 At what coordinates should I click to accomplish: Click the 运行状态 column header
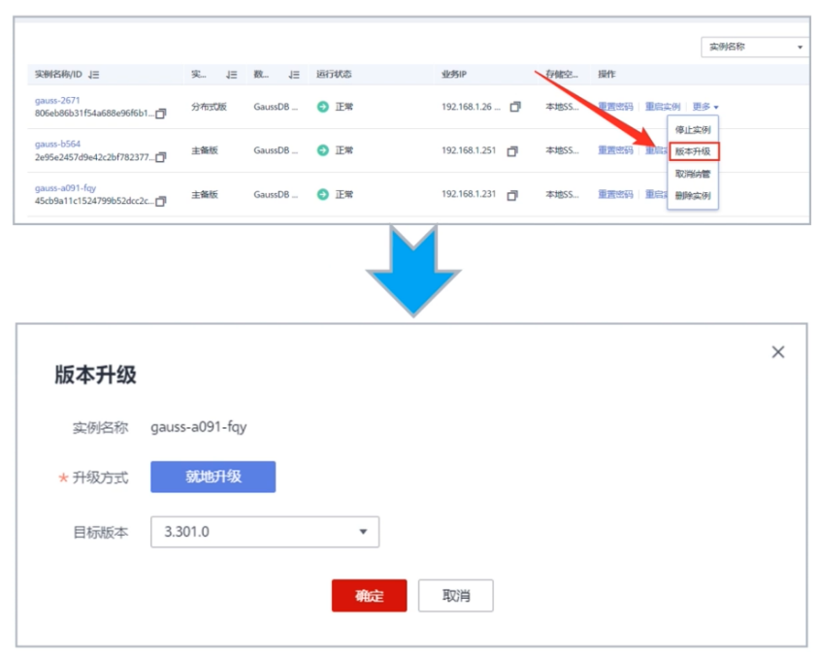334,74
